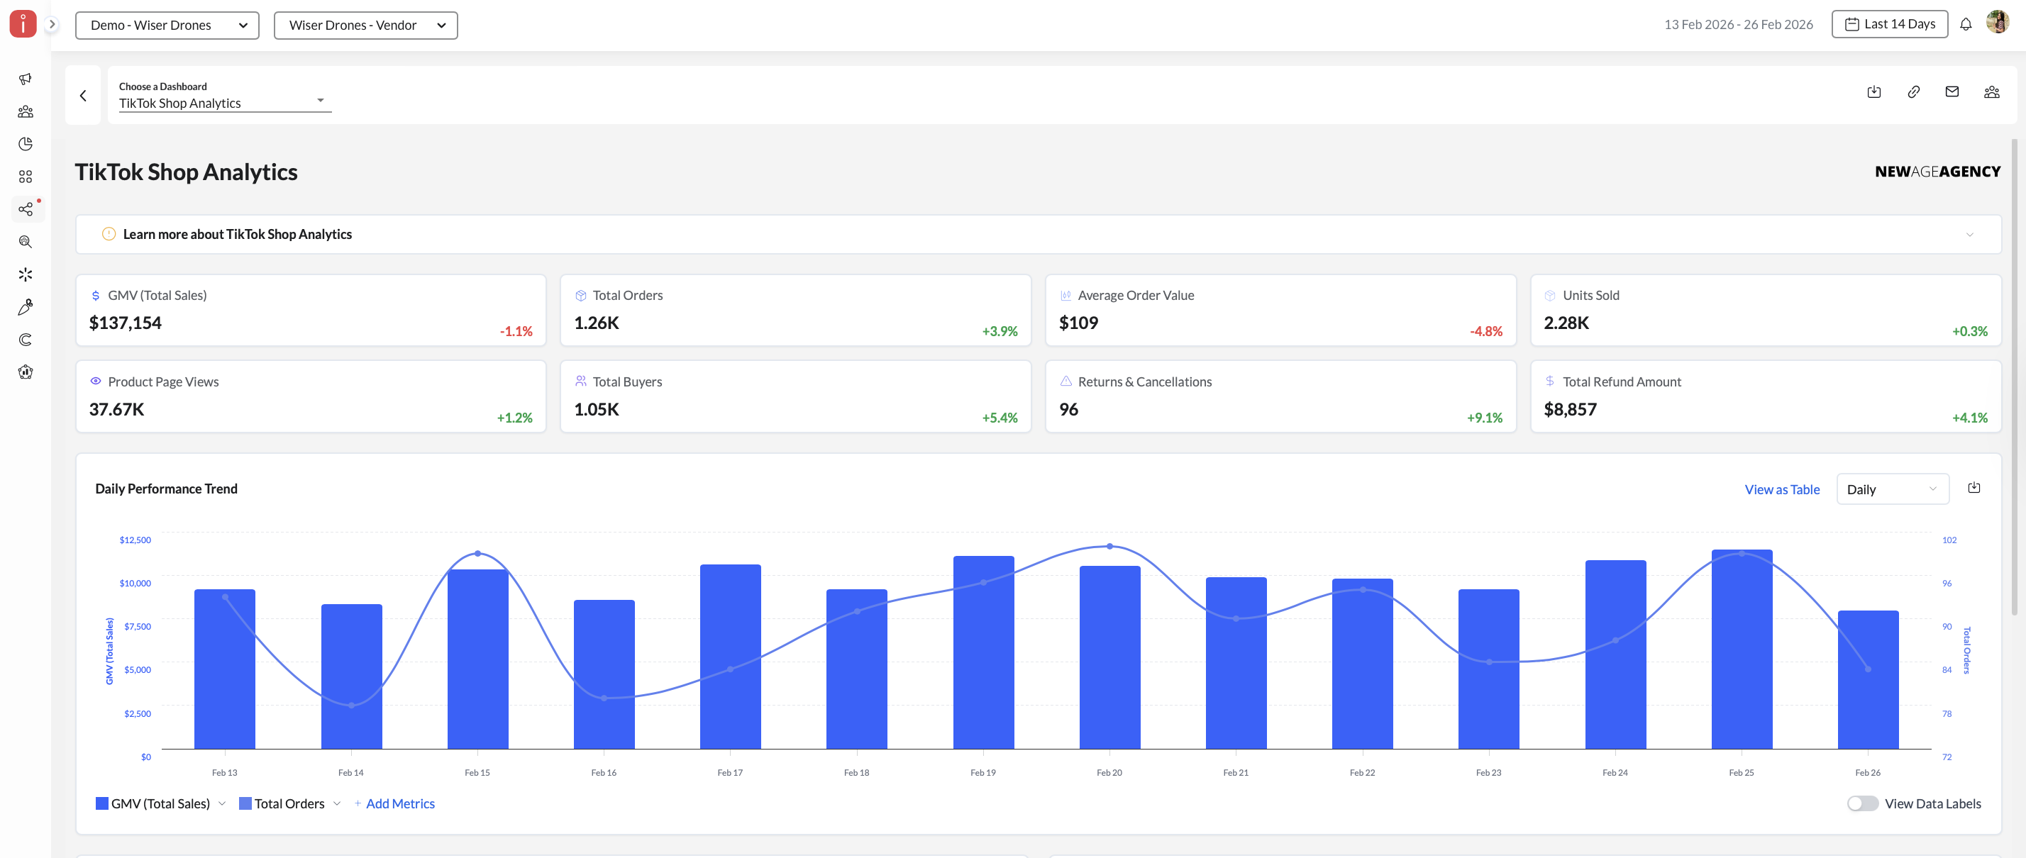Open the notifications bell
2026x858 pixels.
click(x=1966, y=24)
